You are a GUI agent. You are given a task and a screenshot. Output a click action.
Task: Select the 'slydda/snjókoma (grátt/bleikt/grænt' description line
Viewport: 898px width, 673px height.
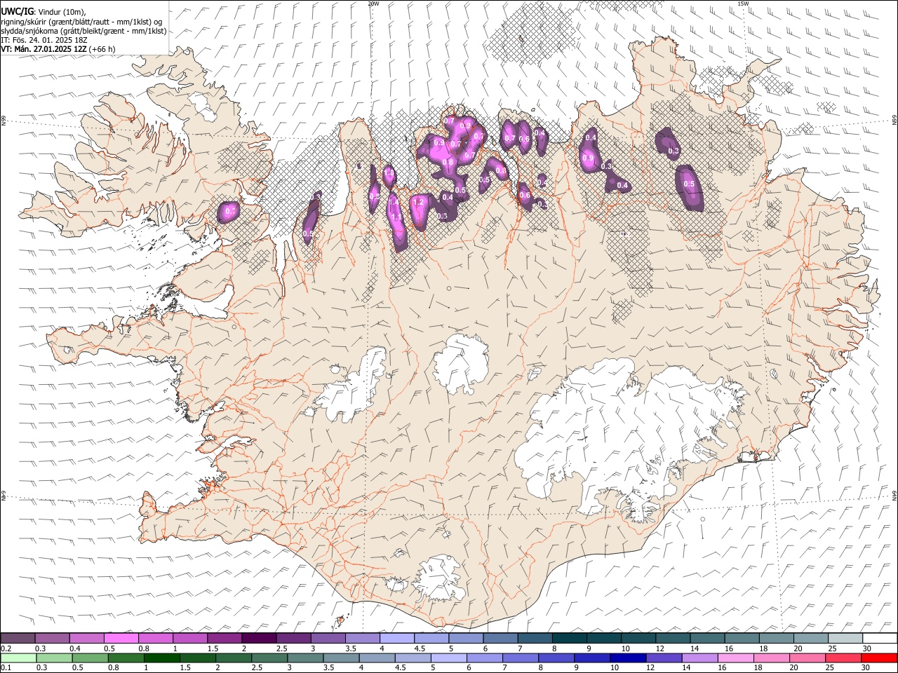(x=83, y=31)
